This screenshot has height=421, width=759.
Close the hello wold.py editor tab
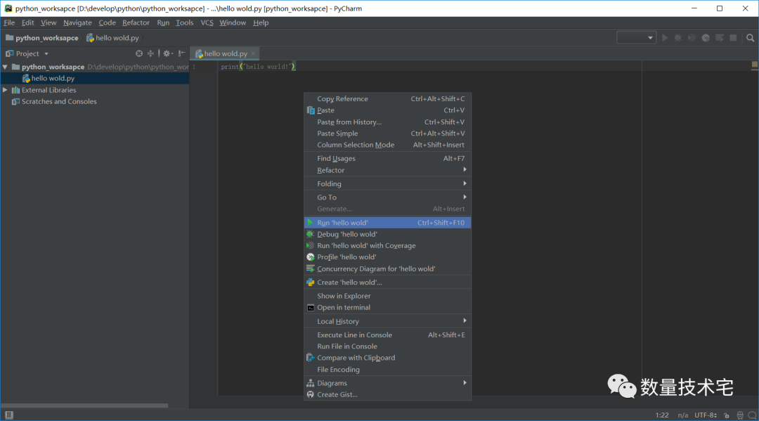(x=254, y=54)
